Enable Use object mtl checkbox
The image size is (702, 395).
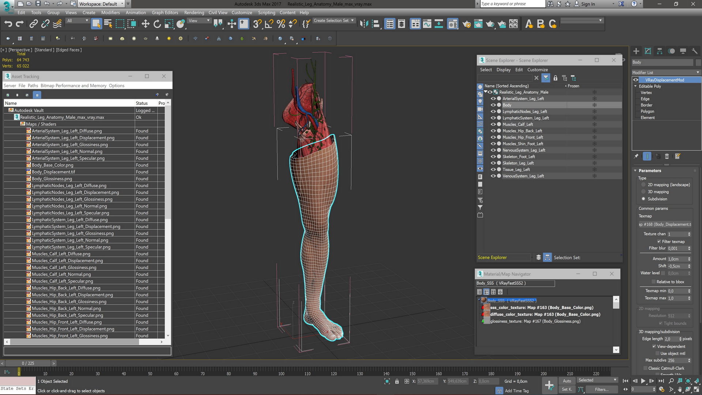[657, 354]
